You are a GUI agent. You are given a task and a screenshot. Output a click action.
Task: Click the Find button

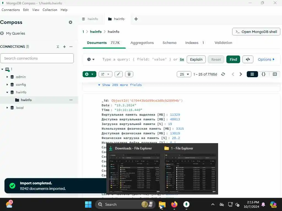point(233,59)
